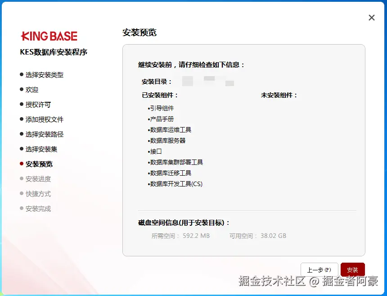The height and width of the screenshot is (296, 387).
Task: Click the greyed 快捷方式 step
Action: (x=38, y=194)
